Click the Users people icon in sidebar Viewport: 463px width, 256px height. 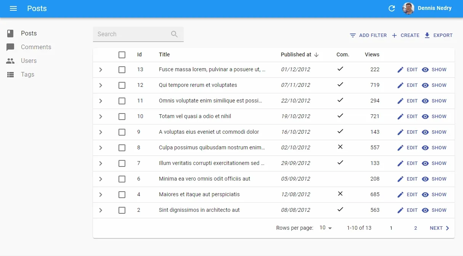point(10,61)
